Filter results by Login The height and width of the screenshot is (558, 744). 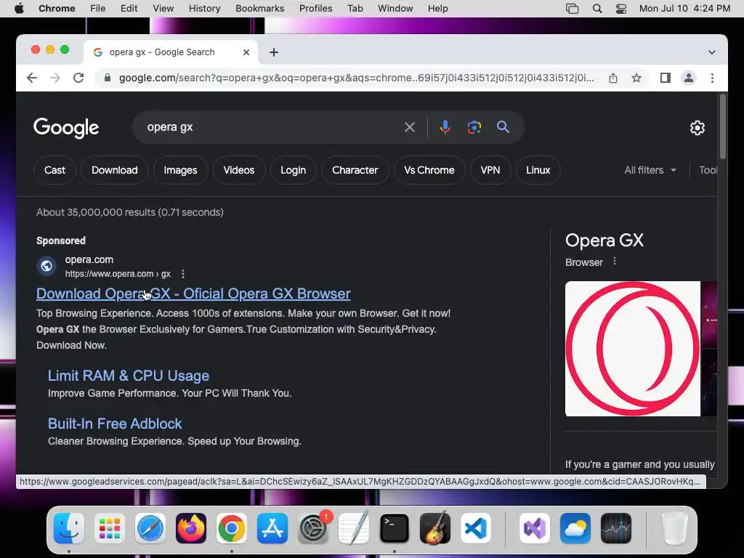(x=293, y=170)
